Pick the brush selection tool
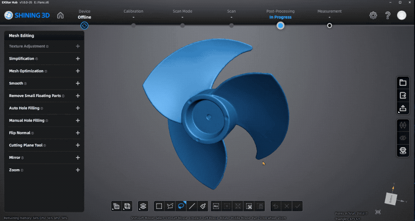 tap(203, 206)
